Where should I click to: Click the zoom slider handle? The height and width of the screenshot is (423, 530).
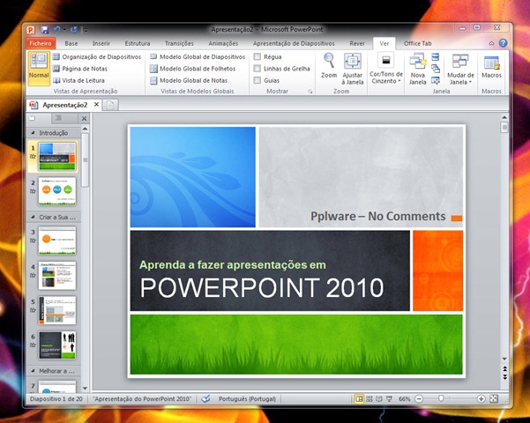[441, 399]
